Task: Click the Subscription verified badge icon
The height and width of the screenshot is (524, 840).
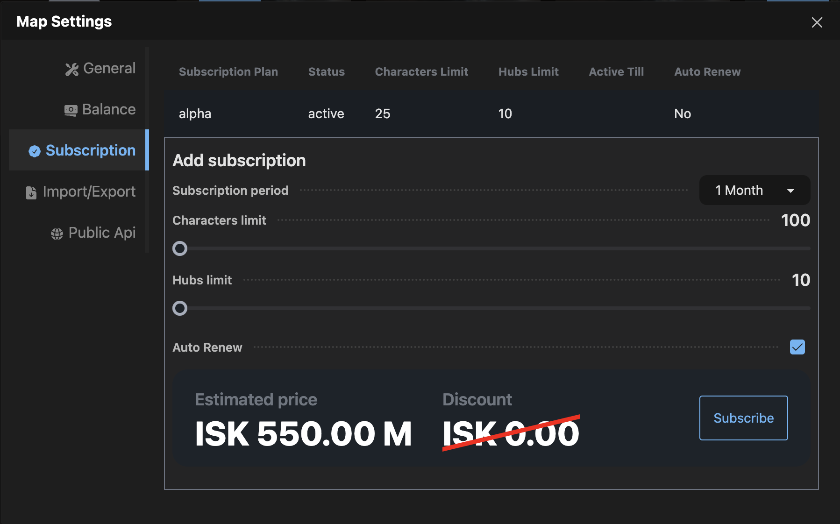Action: click(x=35, y=151)
